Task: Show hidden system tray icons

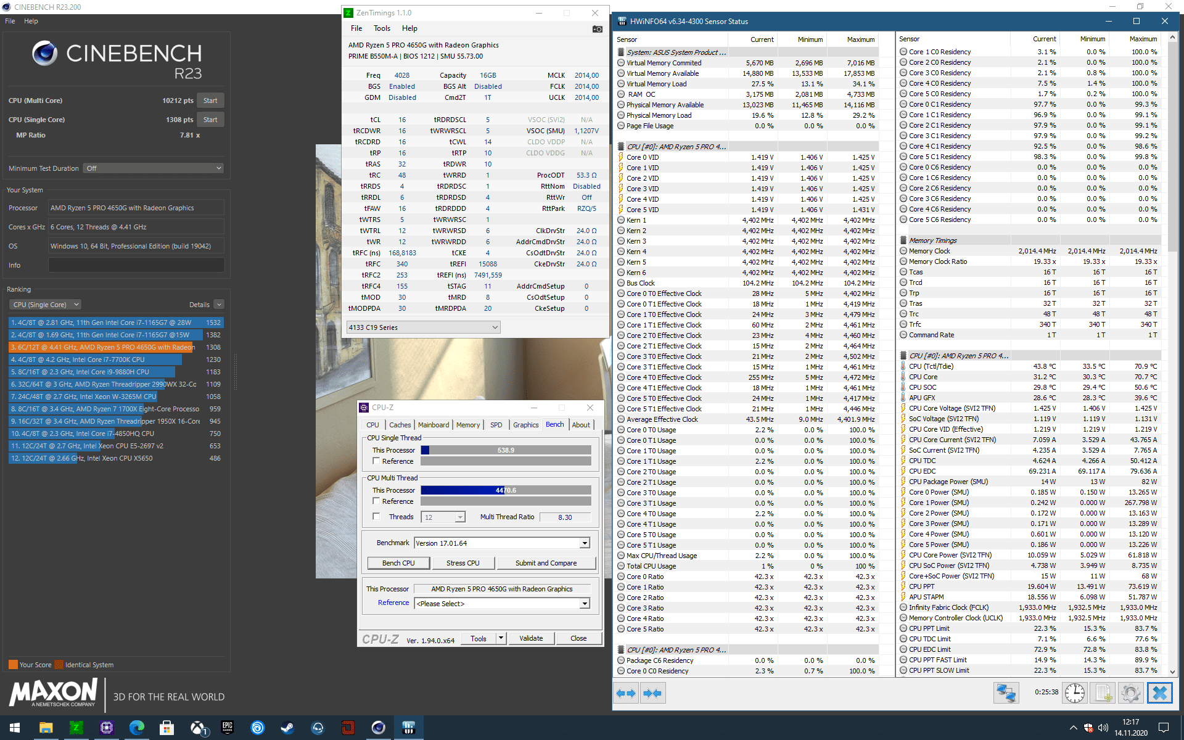Action: click(x=1073, y=728)
